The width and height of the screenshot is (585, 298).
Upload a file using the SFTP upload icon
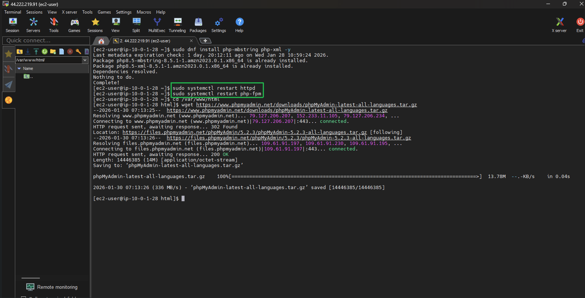tap(36, 52)
